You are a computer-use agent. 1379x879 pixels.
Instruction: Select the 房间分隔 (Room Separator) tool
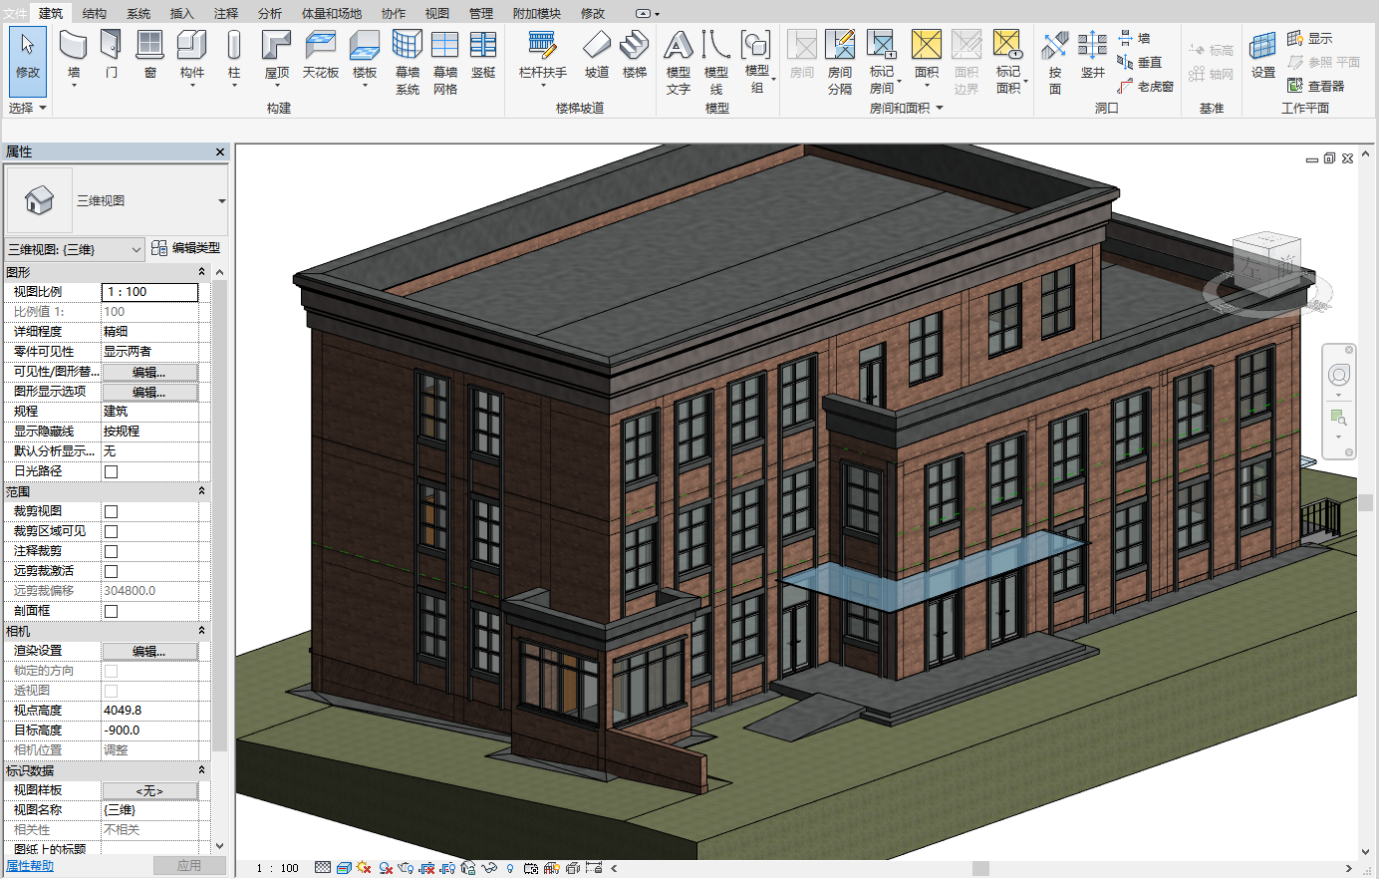840,62
